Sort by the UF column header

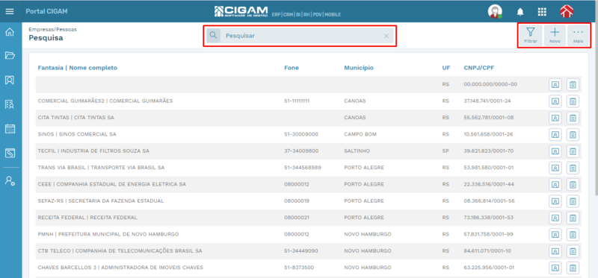tap(446, 68)
